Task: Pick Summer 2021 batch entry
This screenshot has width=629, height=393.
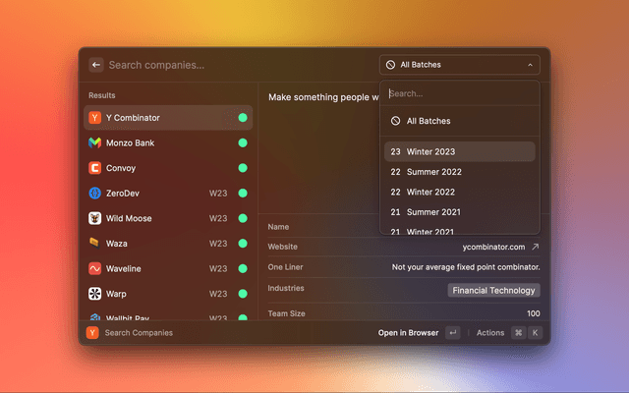Action: coord(460,212)
